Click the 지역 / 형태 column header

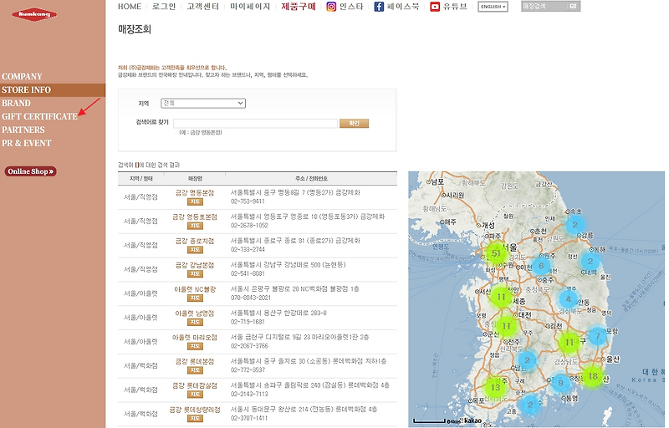pos(141,179)
